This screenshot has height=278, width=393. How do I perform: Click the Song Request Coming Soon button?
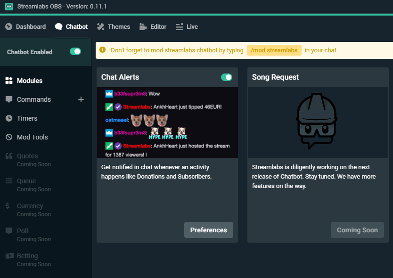pos(357,230)
